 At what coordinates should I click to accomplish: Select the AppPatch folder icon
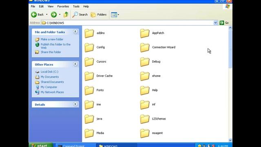[145, 33]
